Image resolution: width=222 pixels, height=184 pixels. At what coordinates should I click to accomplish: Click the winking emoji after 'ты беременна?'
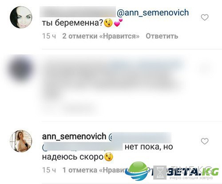click(108, 23)
